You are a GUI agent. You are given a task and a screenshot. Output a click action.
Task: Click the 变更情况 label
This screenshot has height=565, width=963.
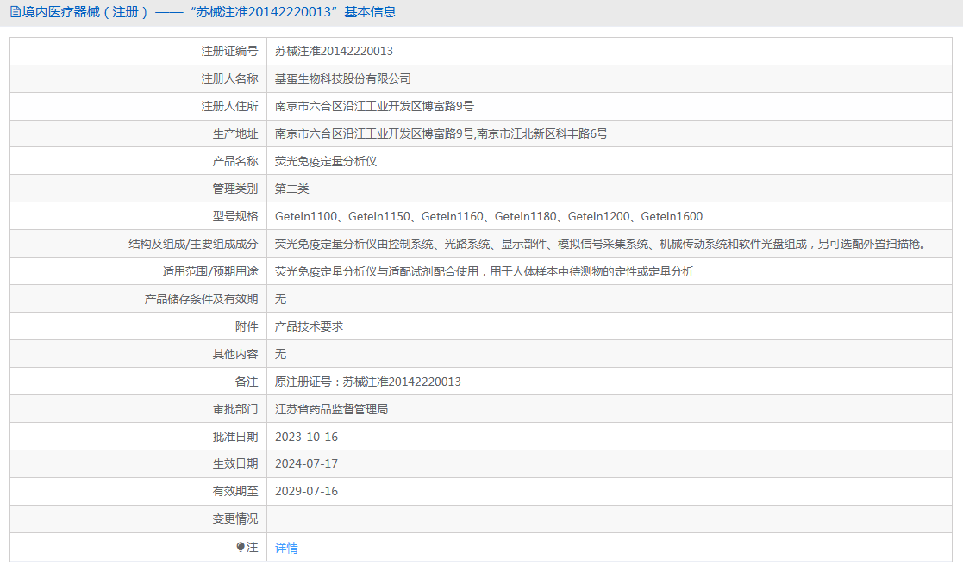235,519
